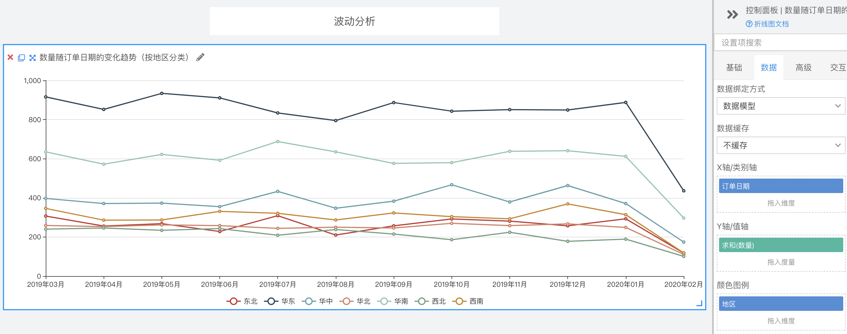Open 数据绑定方式 dropdown showing 数据模型
The height and width of the screenshot is (334, 847).
[x=781, y=106]
